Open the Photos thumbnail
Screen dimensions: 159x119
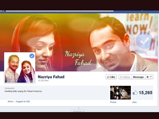[x=120, y=93]
